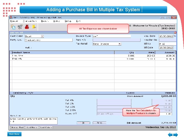The width and height of the screenshot is (184, 138).
Task: Click the Main Menu button
Action: [x=14, y=134]
